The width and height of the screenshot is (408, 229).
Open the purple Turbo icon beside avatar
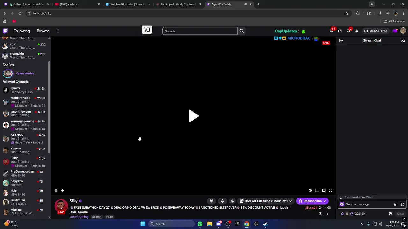click(x=395, y=31)
